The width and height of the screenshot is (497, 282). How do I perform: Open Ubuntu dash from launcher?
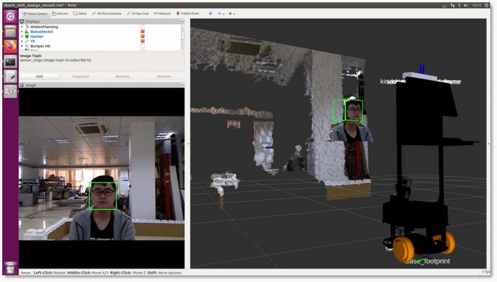(11, 16)
